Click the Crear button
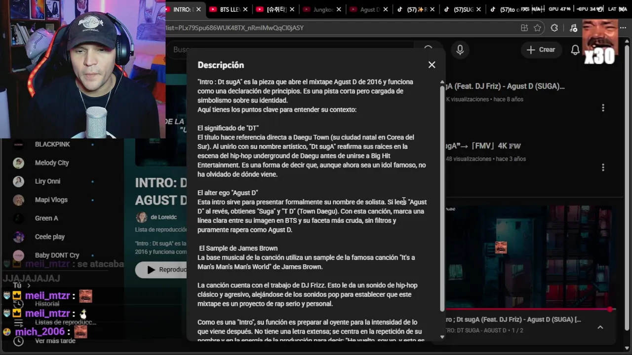Viewport: 632px width, 355px height. coord(541,50)
